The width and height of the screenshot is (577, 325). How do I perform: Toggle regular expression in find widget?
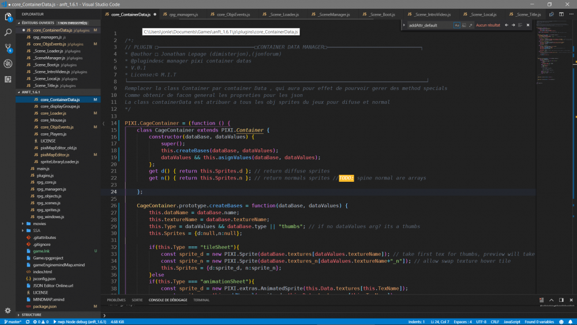point(470,25)
